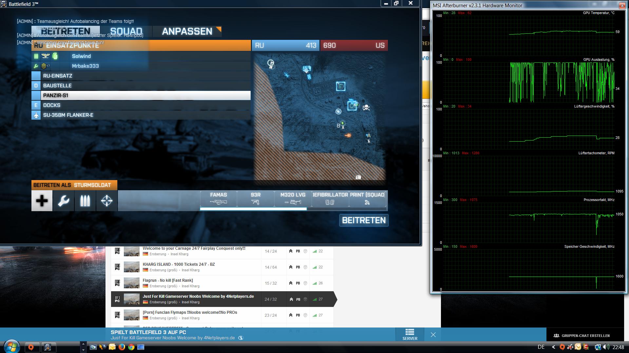Select the Support class ammo icon
Viewport: 629px width, 353px height.
click(85, 201)
